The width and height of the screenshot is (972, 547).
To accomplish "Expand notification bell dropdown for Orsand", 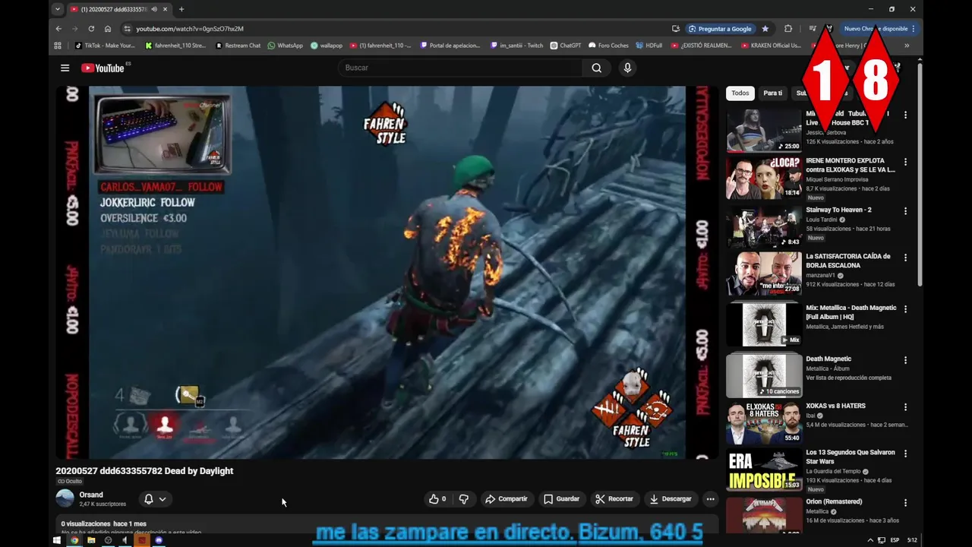I will 155,499.
